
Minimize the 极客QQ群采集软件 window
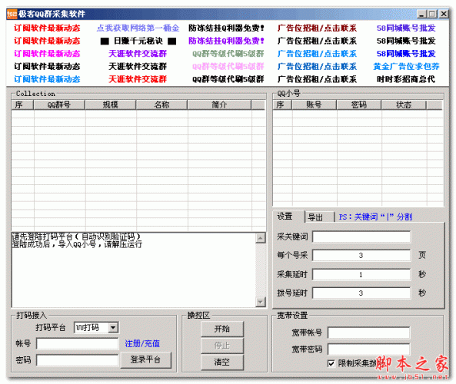point(421,14)
